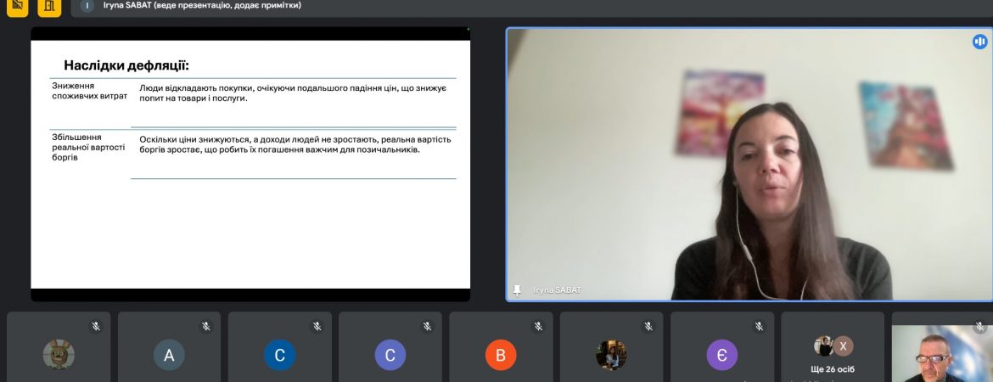993x382 pixels.
Task: Click the muted mic on the 'A' tile
Action: point(206,326)
